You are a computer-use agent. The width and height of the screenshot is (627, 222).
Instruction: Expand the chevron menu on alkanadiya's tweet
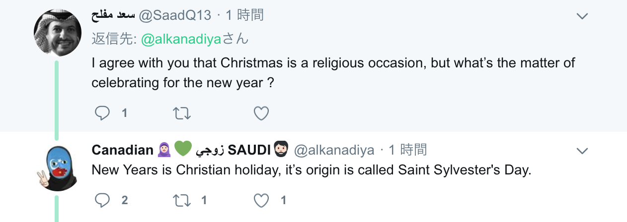pyautogui.click(x=582, y=150)
